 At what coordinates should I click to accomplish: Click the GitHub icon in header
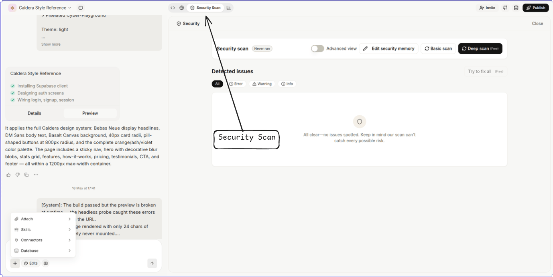point(505,8)
